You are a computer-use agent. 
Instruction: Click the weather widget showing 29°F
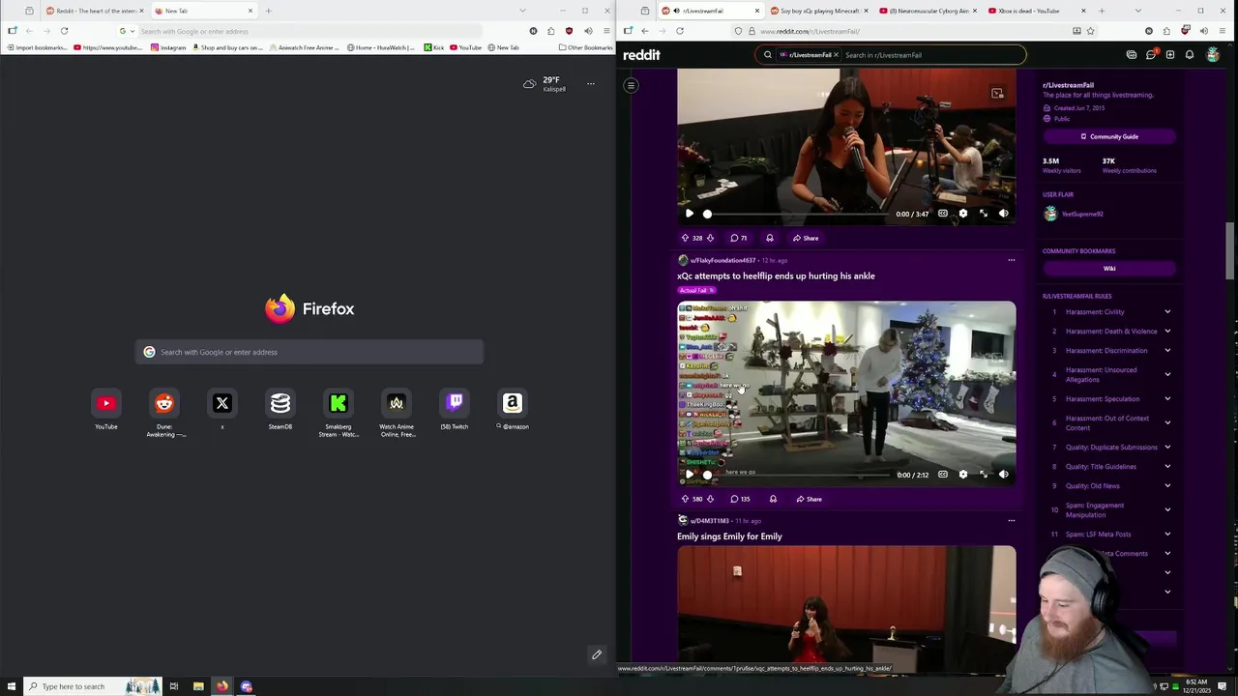[545, 84]
